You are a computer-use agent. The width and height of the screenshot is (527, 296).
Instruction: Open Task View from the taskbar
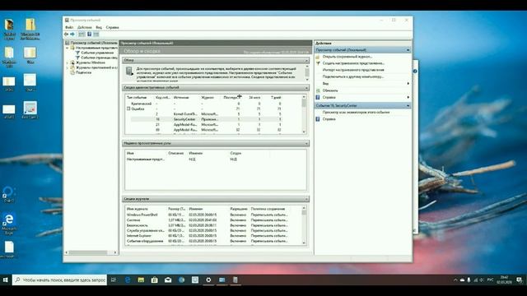click(114, 280)
